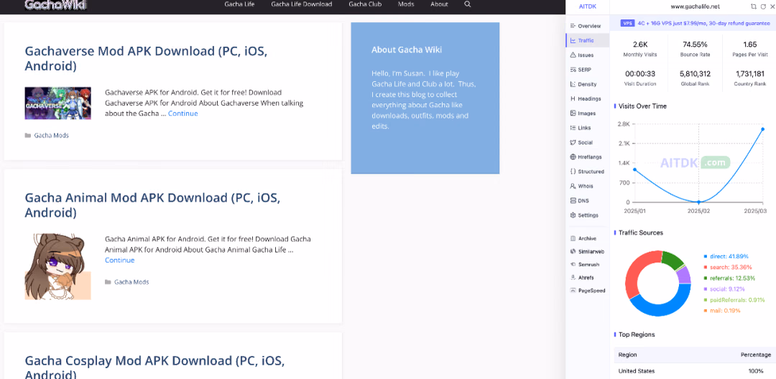Switch to the SERP tab
Image resolution: width=776 pixels, height=379 pixels.
point(581,70)
